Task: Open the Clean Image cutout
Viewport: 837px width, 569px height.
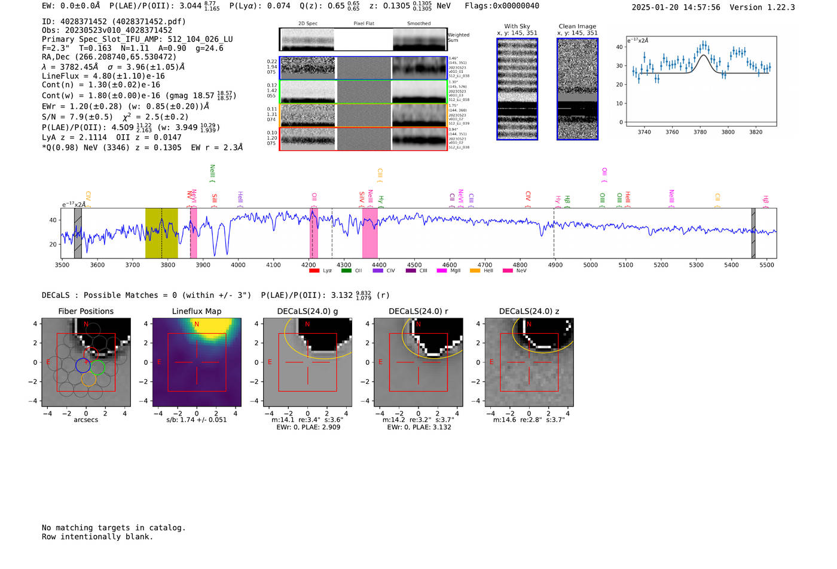Action: tap(578, 89)
